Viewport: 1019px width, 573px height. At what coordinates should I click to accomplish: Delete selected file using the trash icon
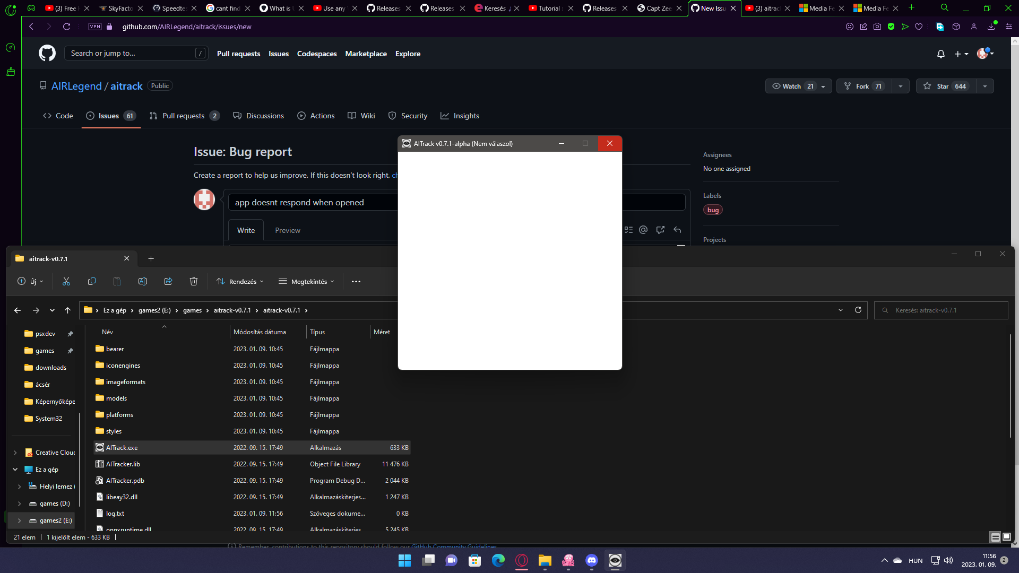[194, 281]
